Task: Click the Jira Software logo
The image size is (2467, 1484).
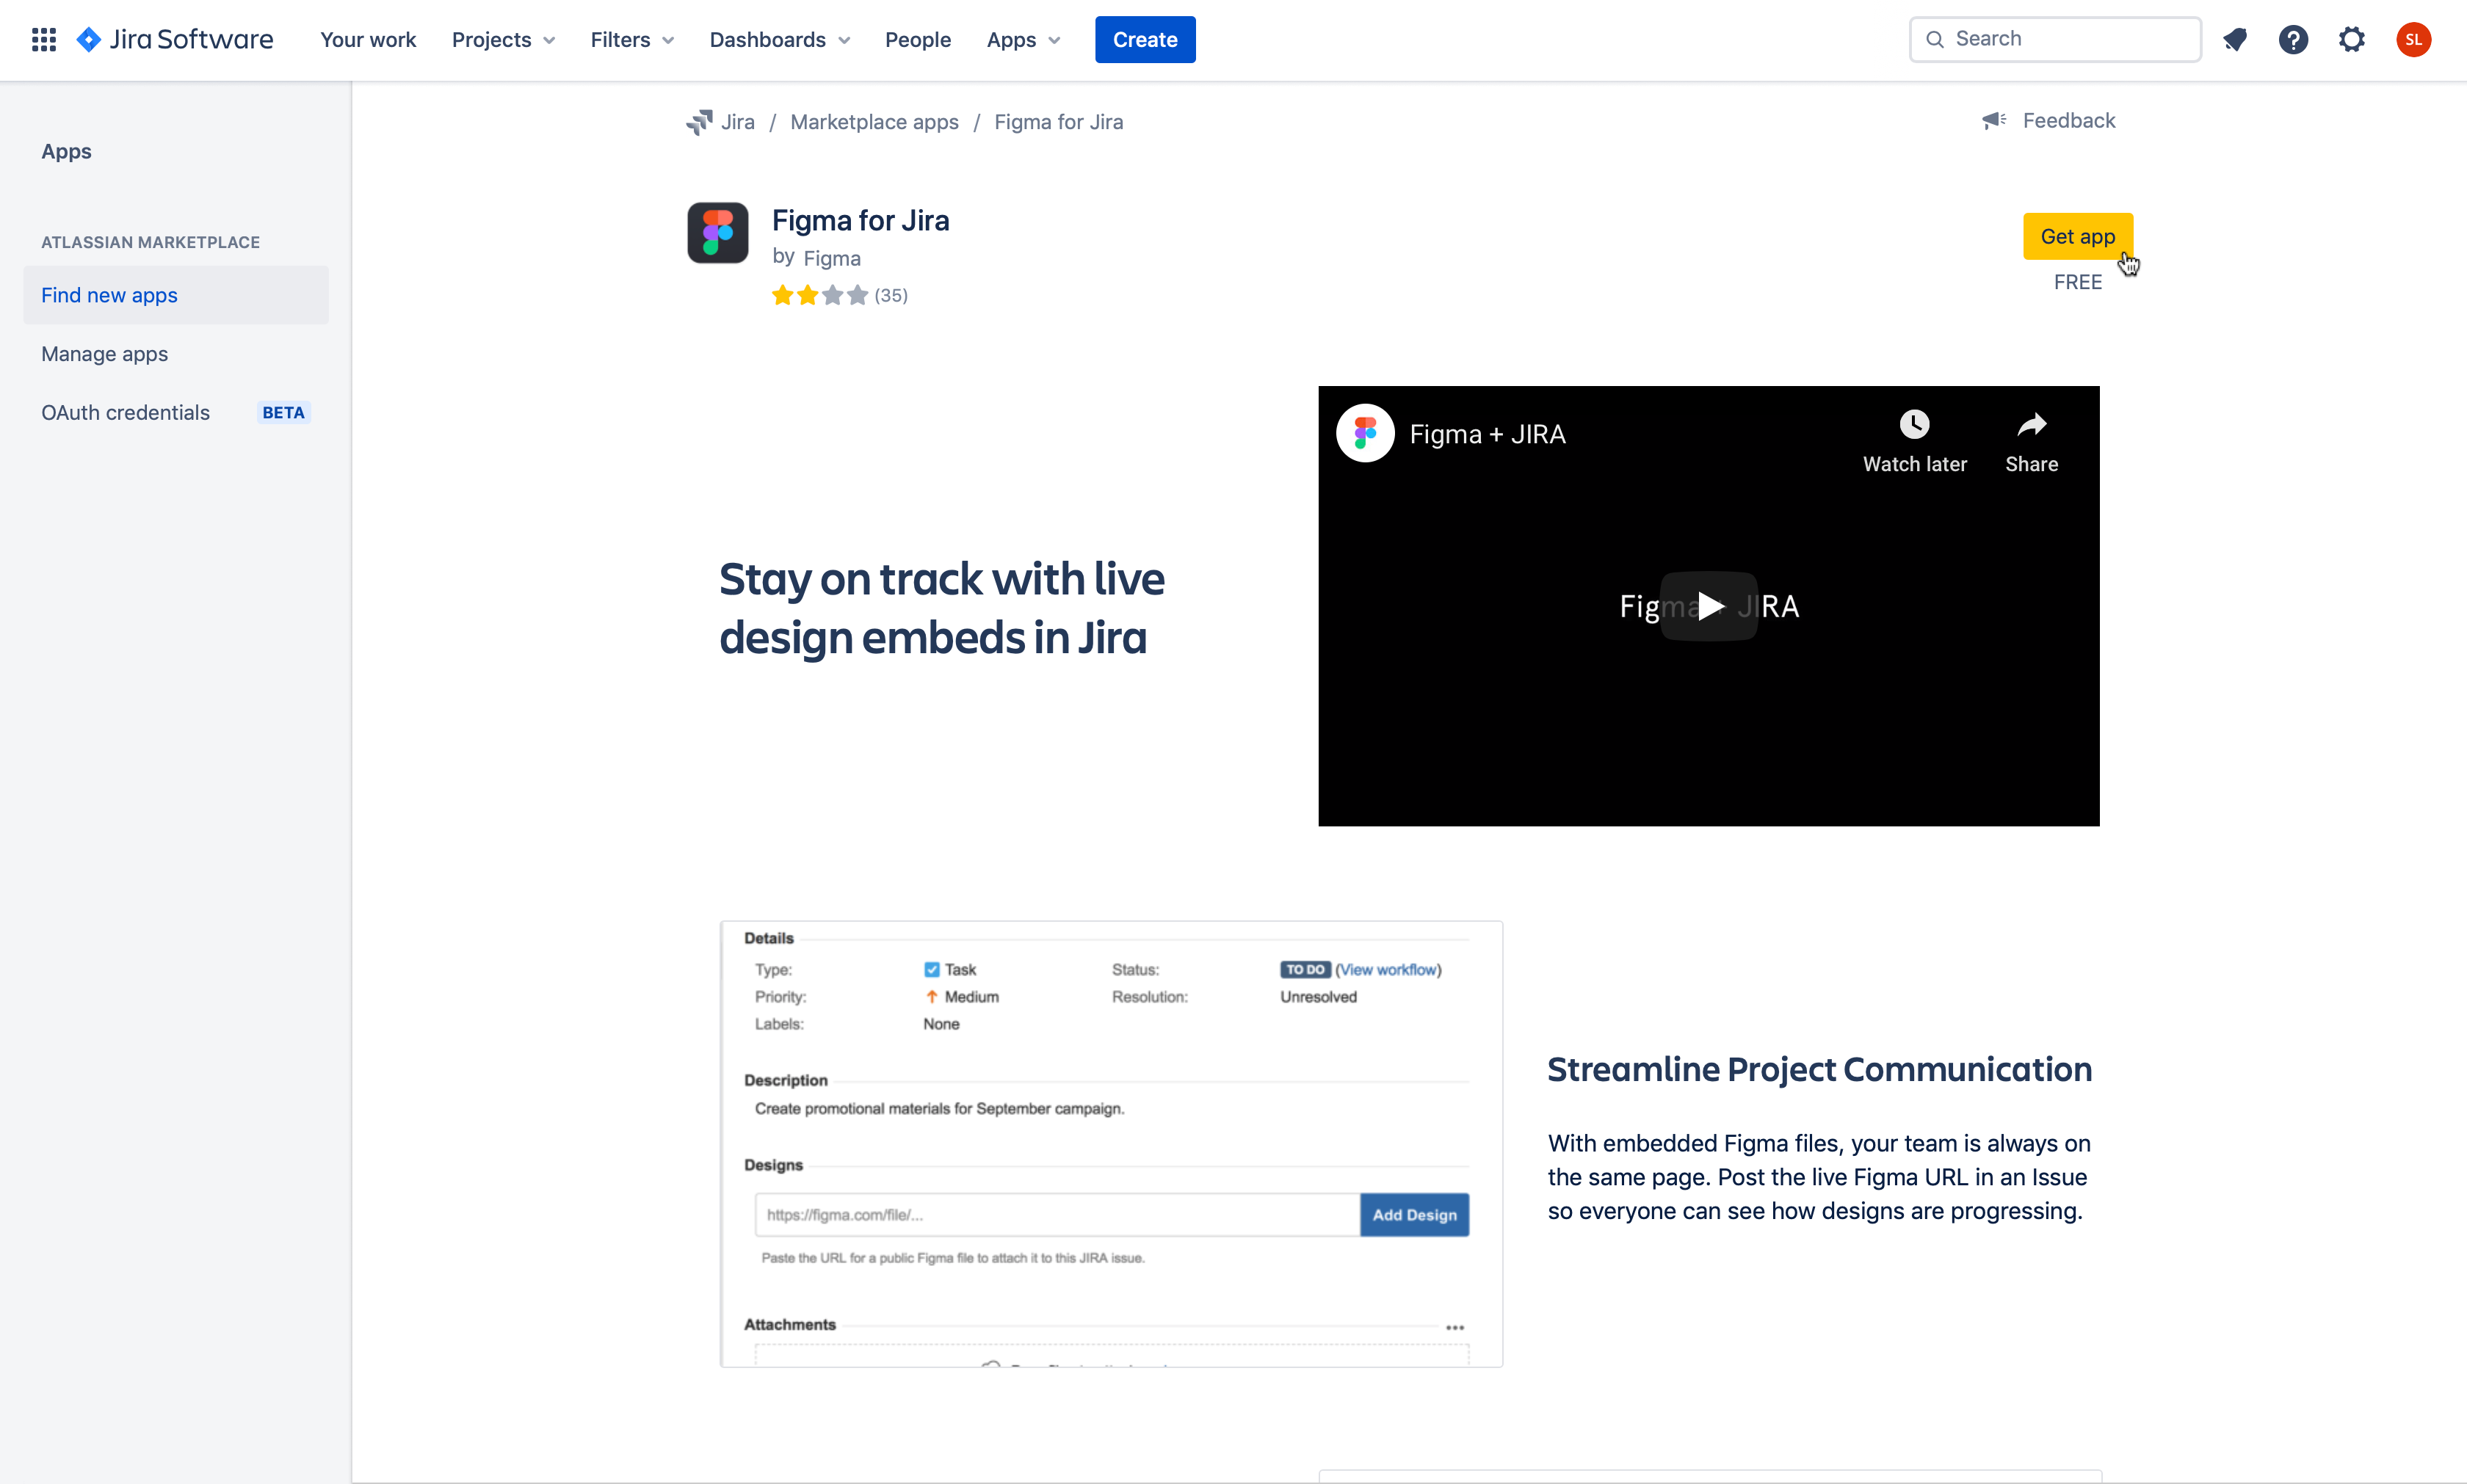Action: tap(175, 39)
